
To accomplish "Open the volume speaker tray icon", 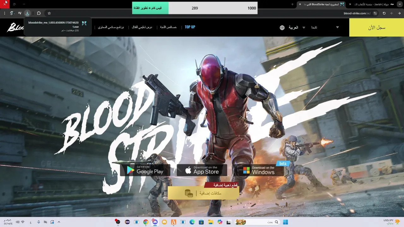I will [x=17, y=222].
